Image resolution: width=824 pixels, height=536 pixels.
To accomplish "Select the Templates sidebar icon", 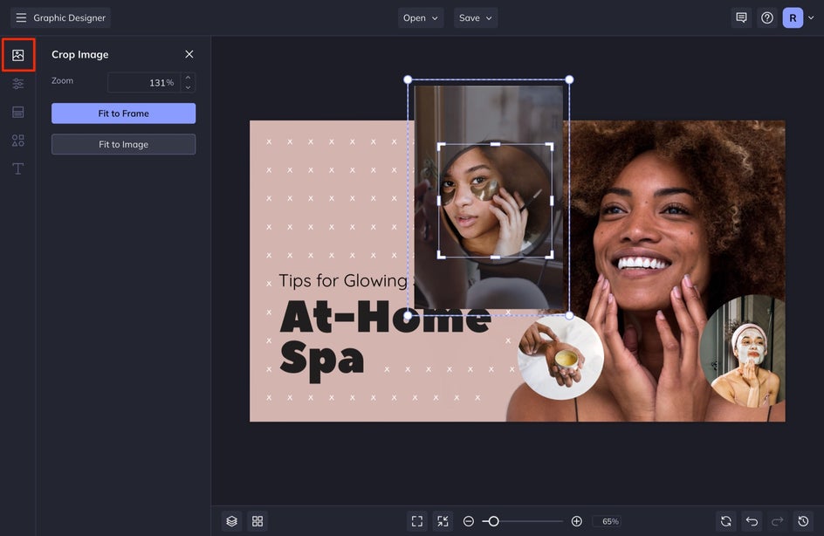I will [17, 112].
